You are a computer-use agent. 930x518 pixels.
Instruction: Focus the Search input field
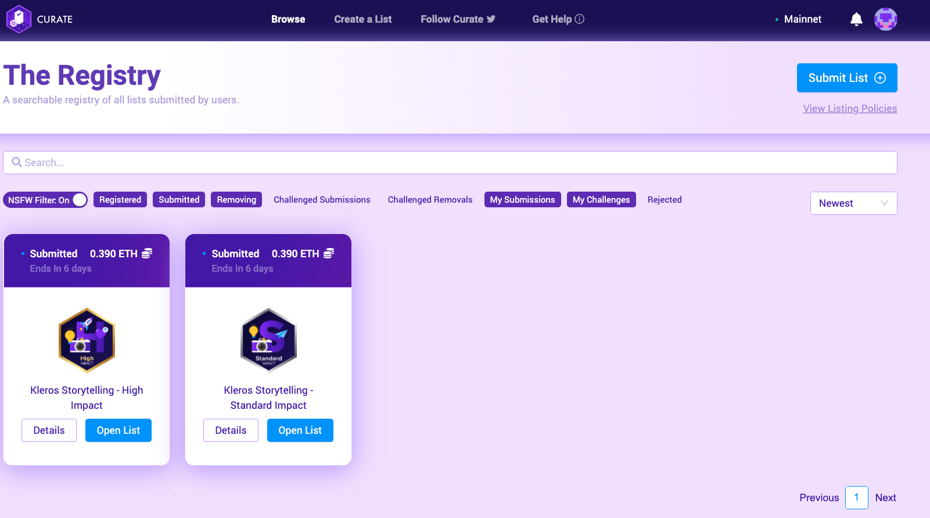450,163
